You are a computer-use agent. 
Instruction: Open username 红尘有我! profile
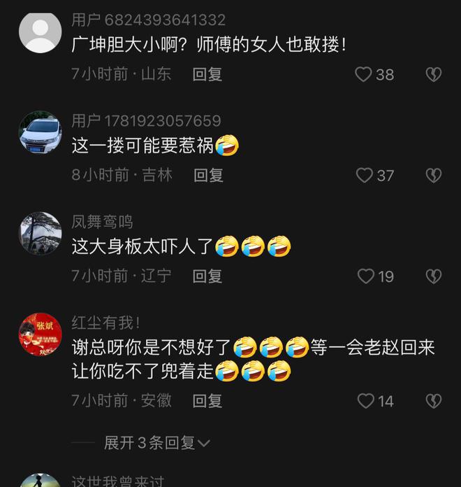[105, 323]
